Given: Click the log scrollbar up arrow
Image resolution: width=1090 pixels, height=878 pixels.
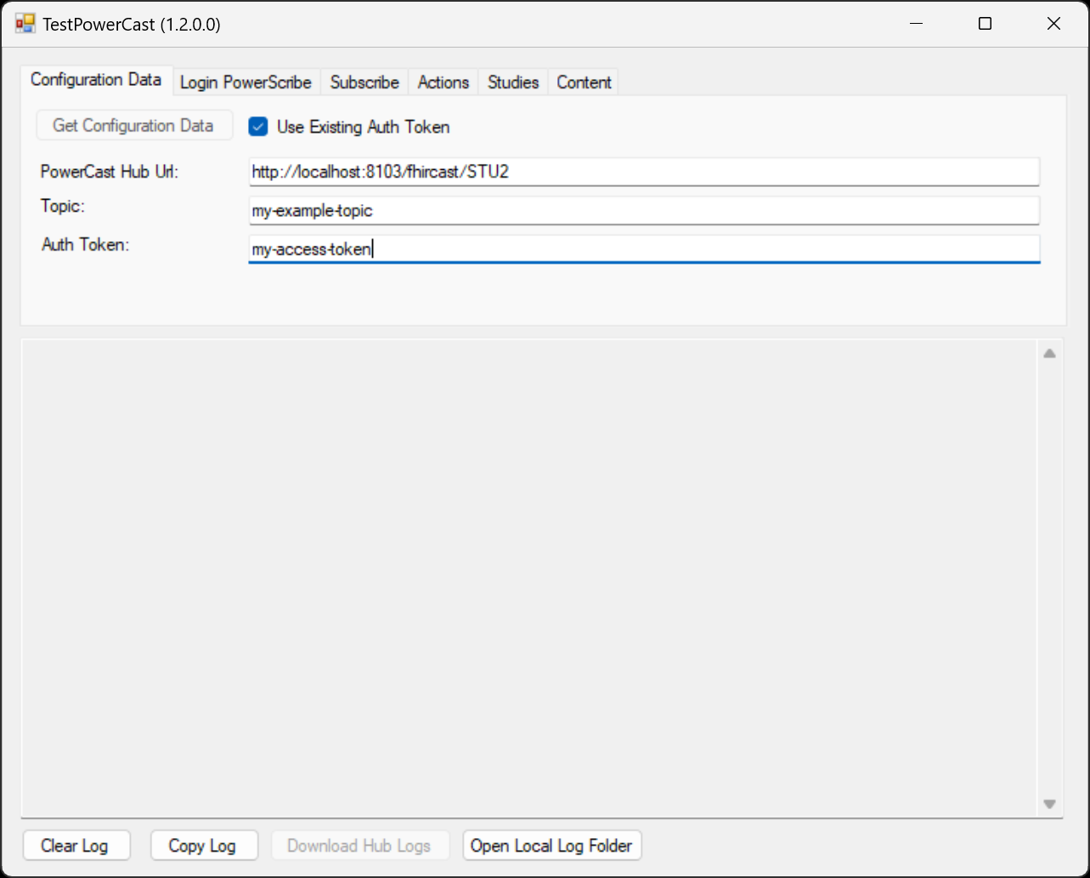Looking at the screenshot, I should coord(1049,354).
